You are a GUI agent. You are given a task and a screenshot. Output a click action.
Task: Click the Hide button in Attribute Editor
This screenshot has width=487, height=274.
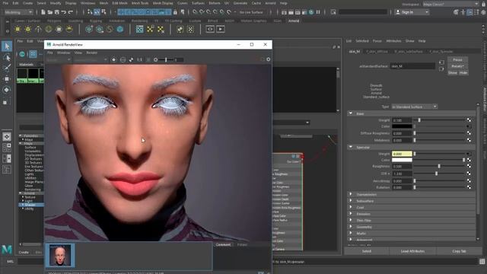click(x=463, y=73)
